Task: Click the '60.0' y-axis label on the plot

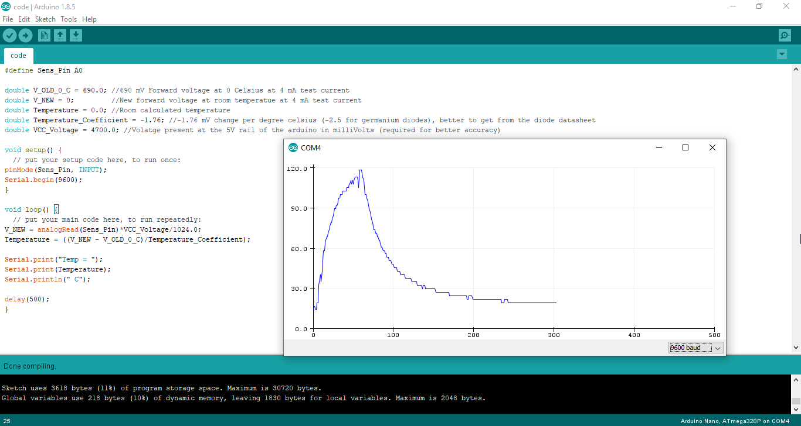Action: point(299,248)
